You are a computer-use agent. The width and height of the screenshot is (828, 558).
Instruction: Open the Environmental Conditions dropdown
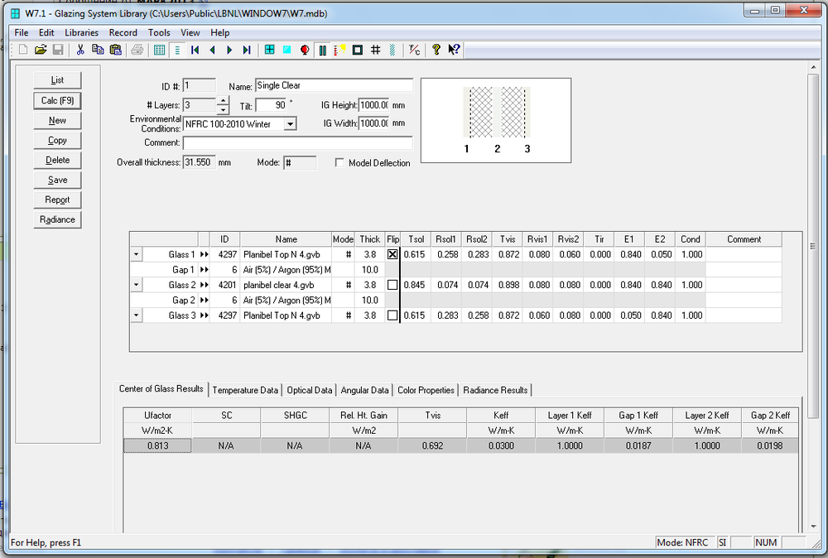pos(290,124)
